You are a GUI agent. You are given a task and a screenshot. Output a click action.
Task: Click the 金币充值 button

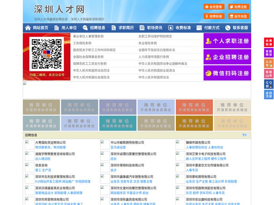tap(239, 16)
